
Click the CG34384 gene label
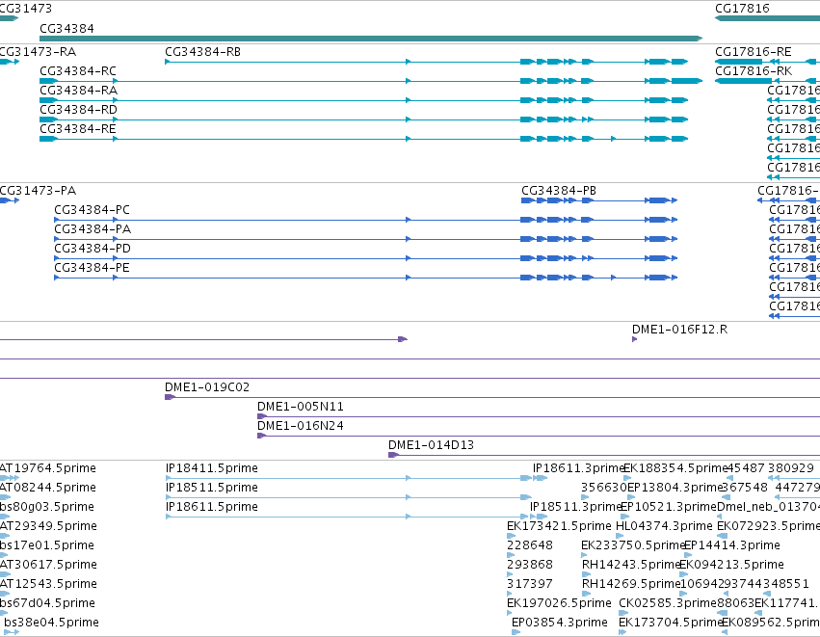[66, 28]
